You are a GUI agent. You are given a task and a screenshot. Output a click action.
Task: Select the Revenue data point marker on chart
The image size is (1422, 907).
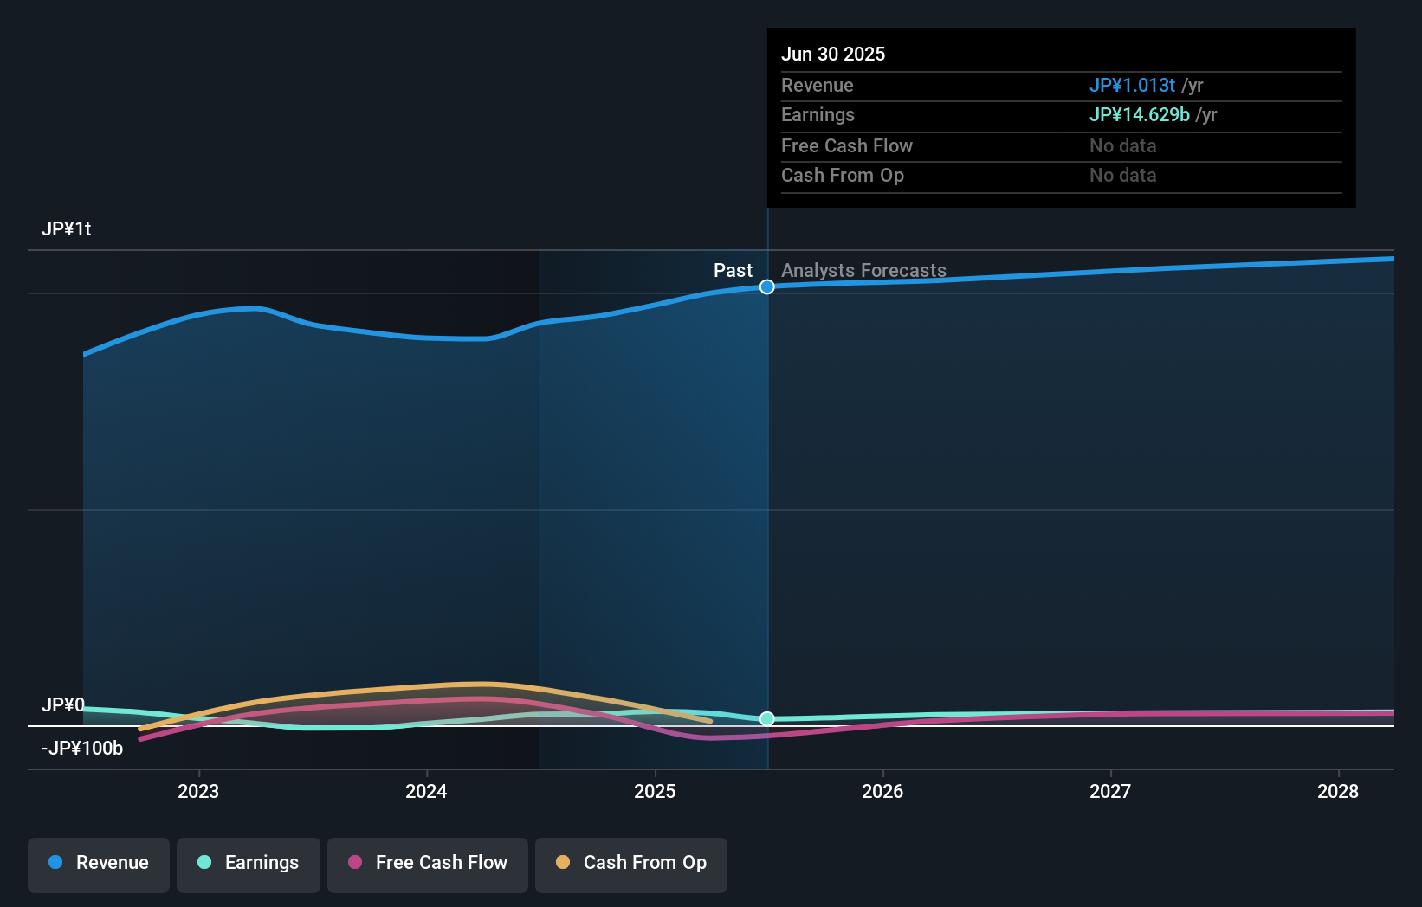[x=766, y=287]
